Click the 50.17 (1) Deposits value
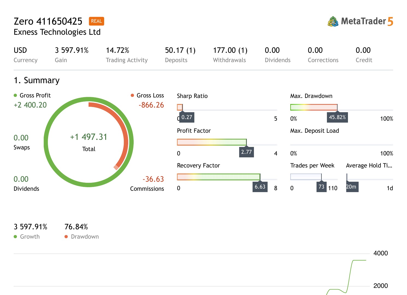The height and width of the screenshot is (295, 407). [x=180, y=50]
